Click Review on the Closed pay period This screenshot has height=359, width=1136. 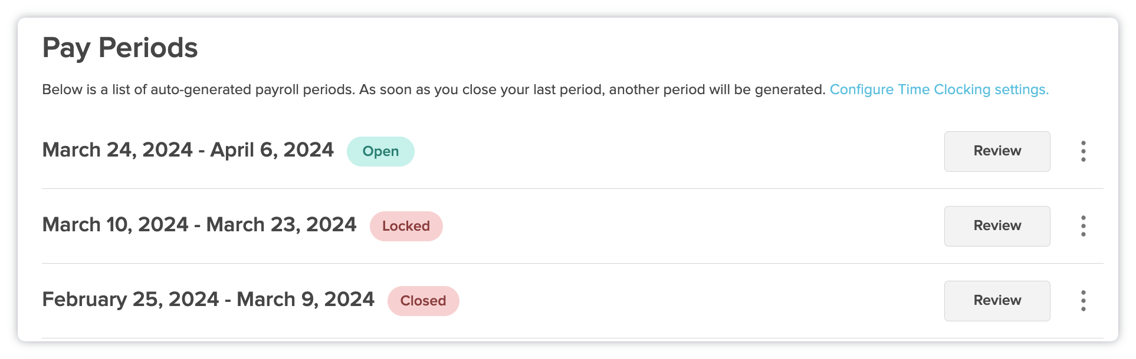coord(997,301)
